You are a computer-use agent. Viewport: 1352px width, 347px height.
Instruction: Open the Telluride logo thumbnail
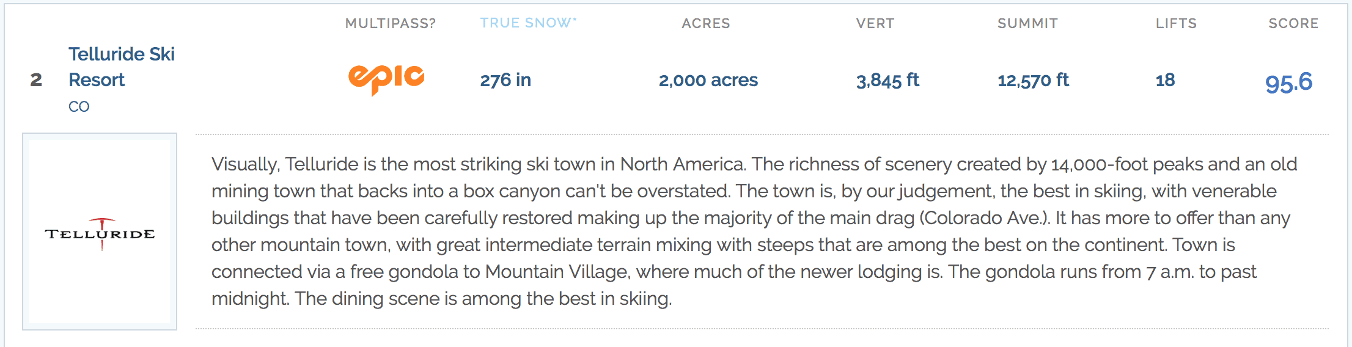(x=100, y=232)
